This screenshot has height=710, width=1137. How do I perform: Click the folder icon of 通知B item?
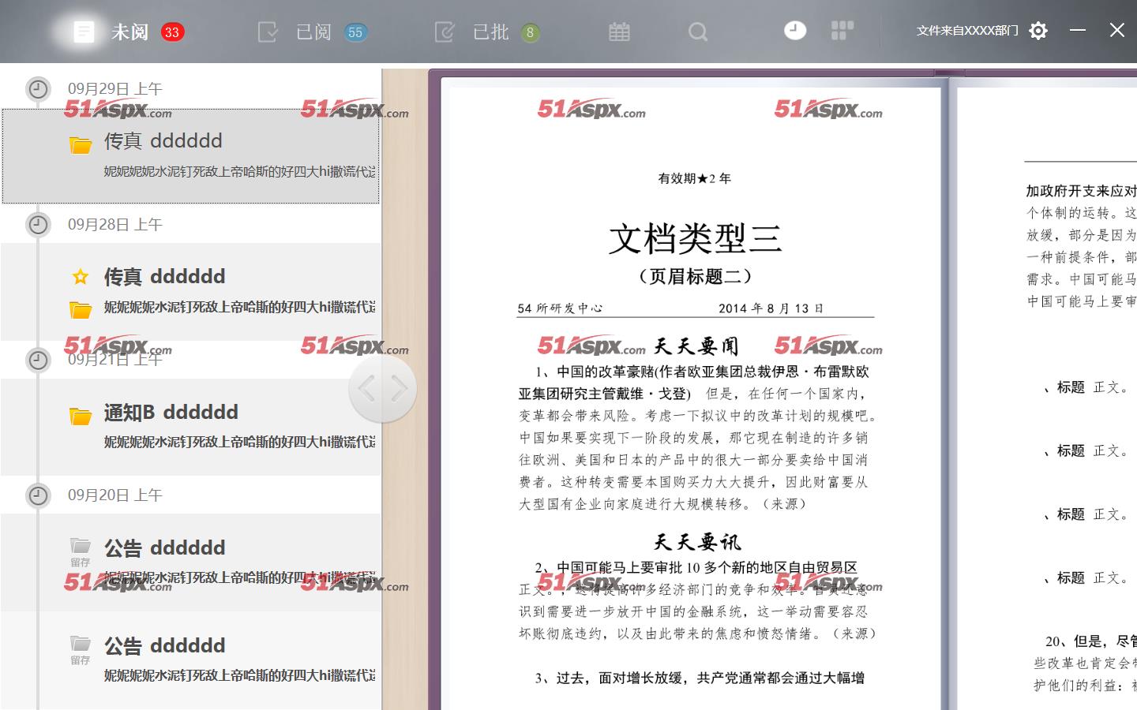[x=81, y=416]
